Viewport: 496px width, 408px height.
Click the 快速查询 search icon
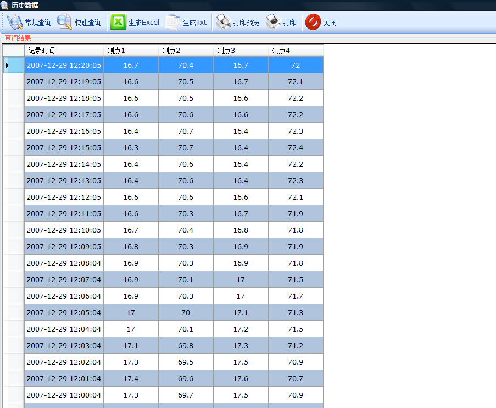pyautogui.click(x=65, y=23)
